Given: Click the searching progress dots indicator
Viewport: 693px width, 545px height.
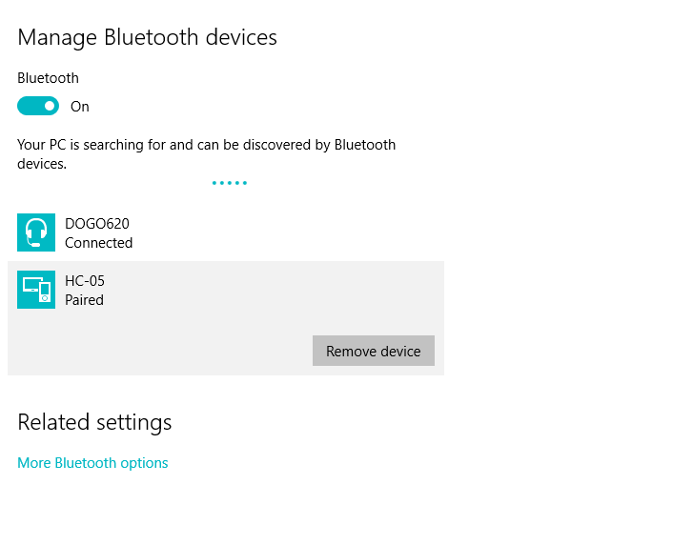Looking at the screenshot, I should point(230,183).
